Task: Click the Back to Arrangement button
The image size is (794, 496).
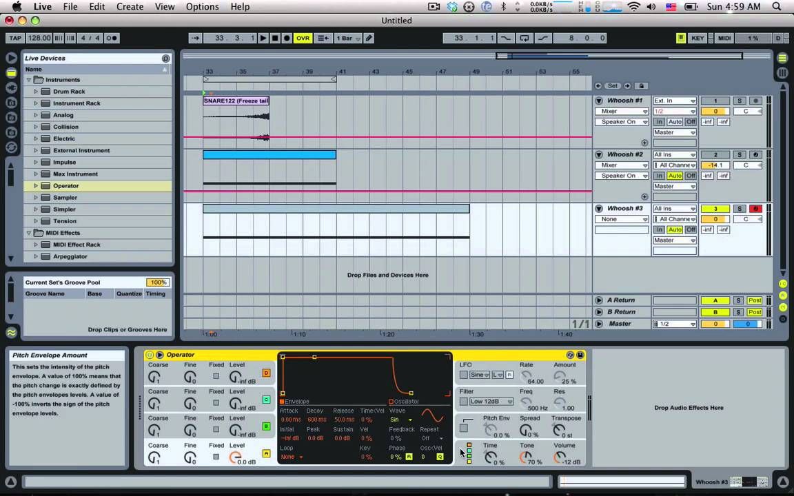Action: click(x=323, y=38)
